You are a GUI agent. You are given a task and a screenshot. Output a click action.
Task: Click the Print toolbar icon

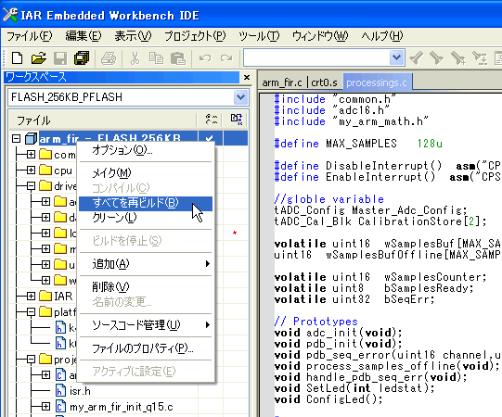pos(109,58)
